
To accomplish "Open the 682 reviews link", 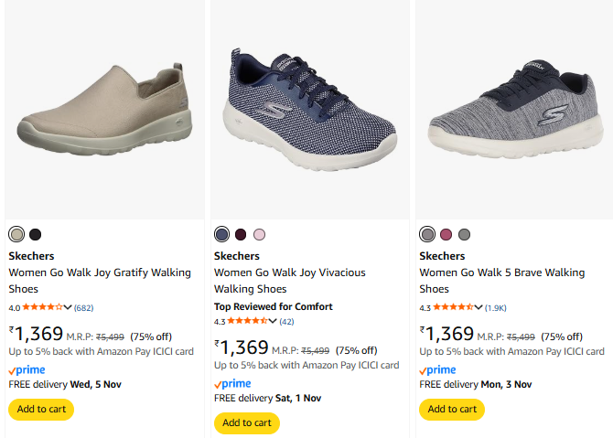I will [x=83, y=307].
